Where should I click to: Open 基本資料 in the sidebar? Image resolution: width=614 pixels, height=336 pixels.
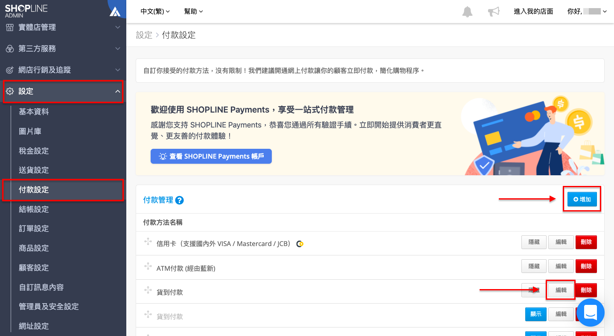tap(34, 112)
